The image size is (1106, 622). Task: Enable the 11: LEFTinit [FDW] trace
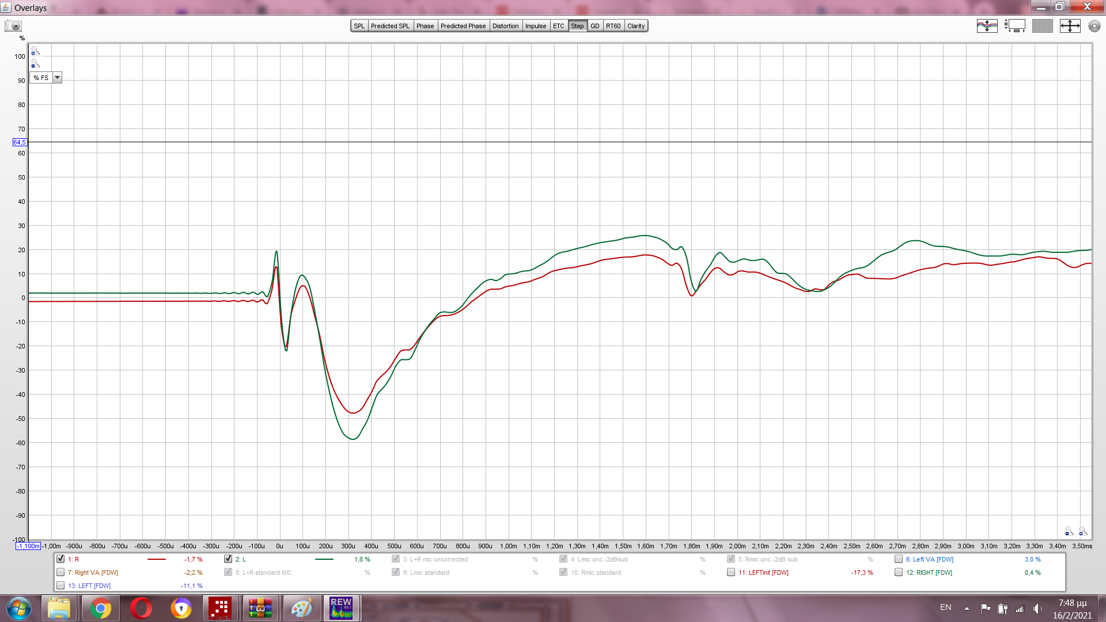(731, 572)
